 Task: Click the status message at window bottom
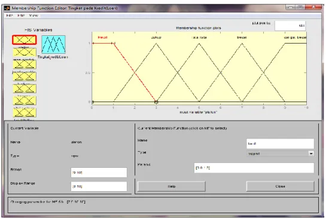tap(48, 202)
